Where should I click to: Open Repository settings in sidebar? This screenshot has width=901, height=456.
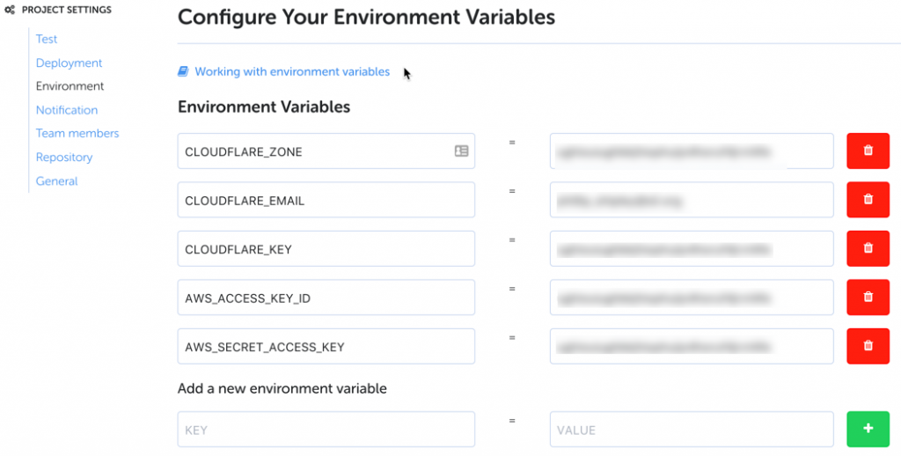(x=64, y=158)
